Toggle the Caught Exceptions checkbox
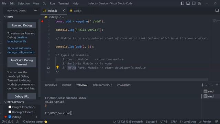The width and height of the screenshot is (220, 124). (x=10, y=107)
